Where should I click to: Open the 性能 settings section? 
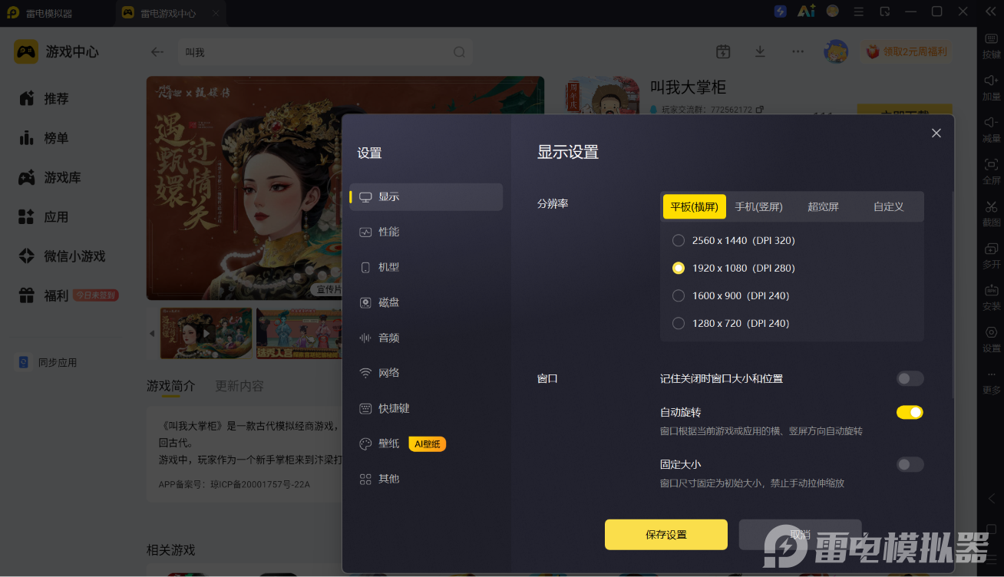(426, 232)
